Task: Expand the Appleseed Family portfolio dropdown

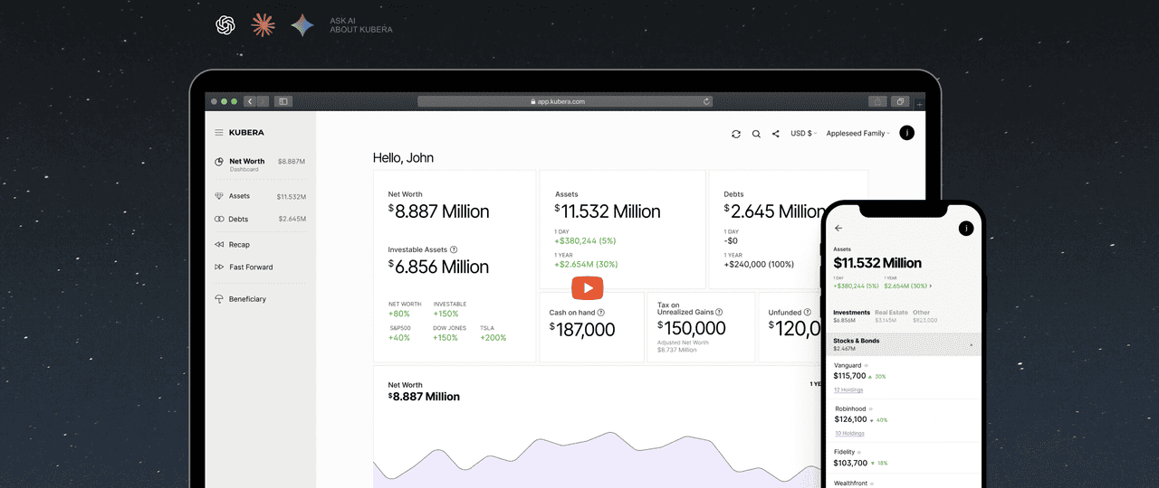Action: [857, 134]
